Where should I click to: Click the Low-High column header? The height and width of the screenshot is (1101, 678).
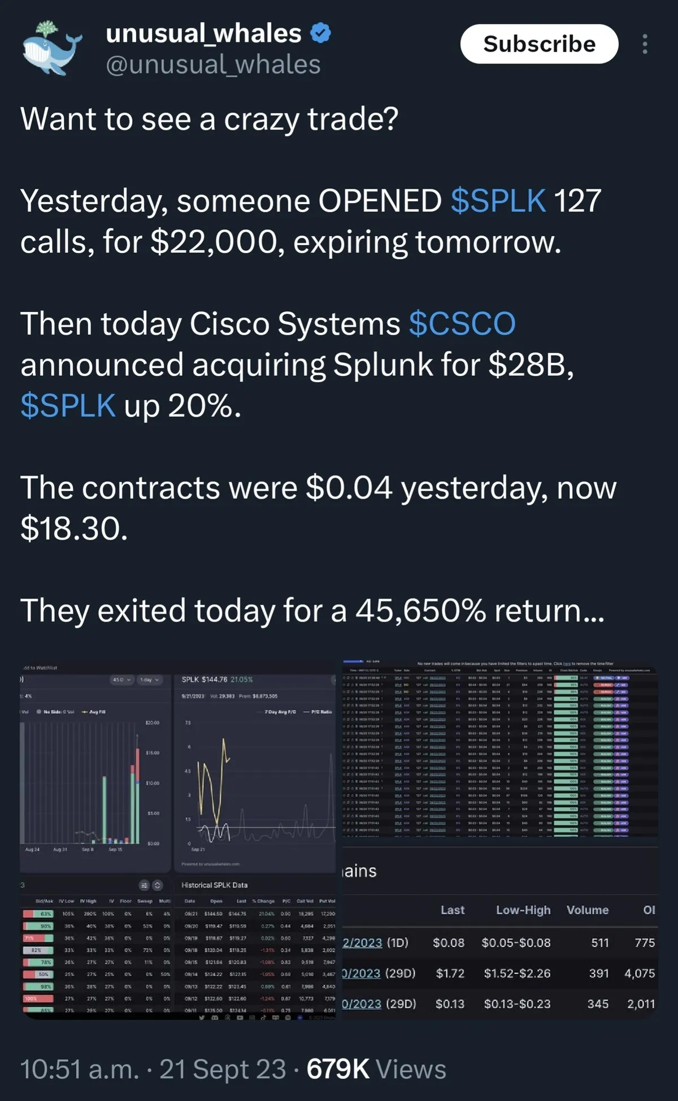coord(523,910)
